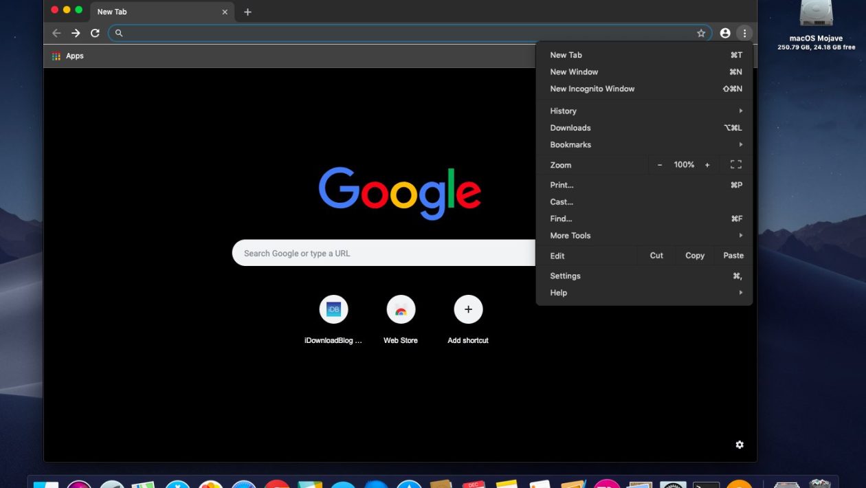Open the customize page gear icon
Screen dimensions: 866x488
[x=740, y=445]
